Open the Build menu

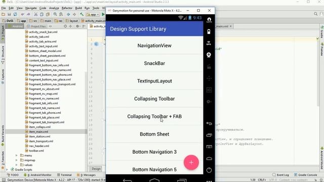click(78, 8)
